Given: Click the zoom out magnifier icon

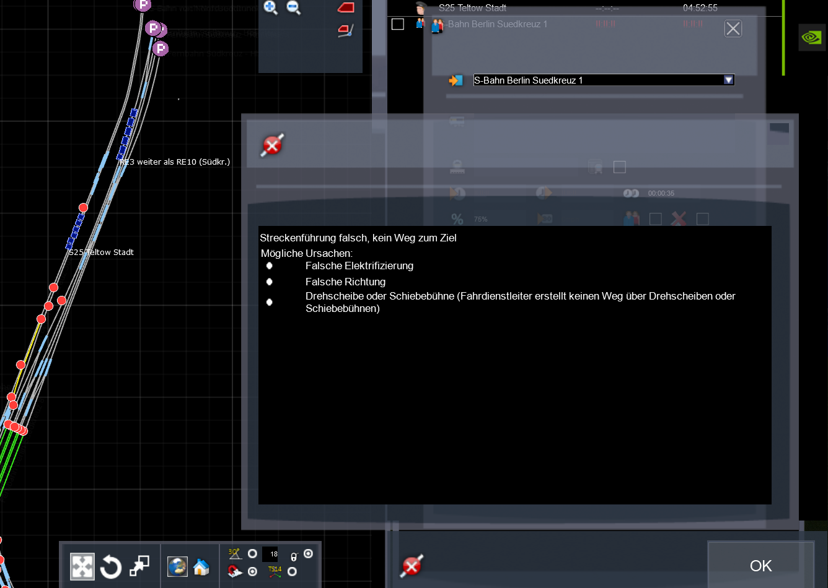Looking at the screenshot, I should 294,7.
